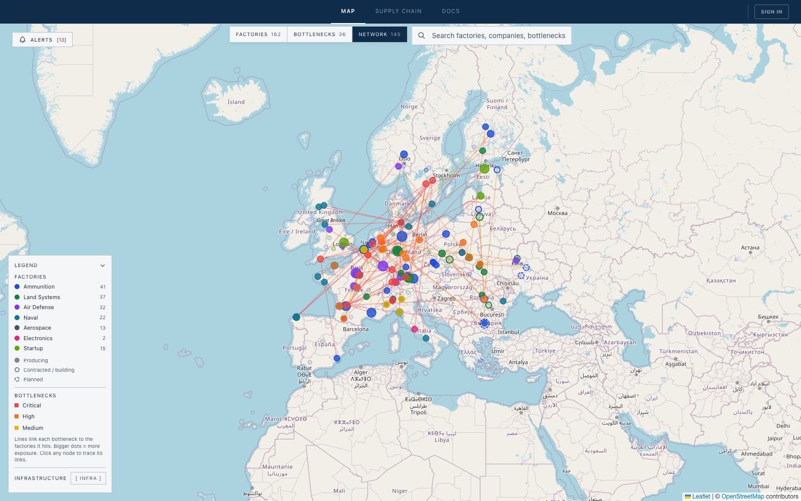Screen dimensions: 801x501
Task: Select the dashed planned node near Bucuresti
Action: point(484,324)
